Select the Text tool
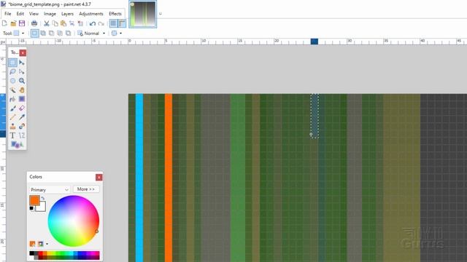Image resolution: width=467 pixels, height=262 pixels. pyautogui.click(x=12, y=135)
